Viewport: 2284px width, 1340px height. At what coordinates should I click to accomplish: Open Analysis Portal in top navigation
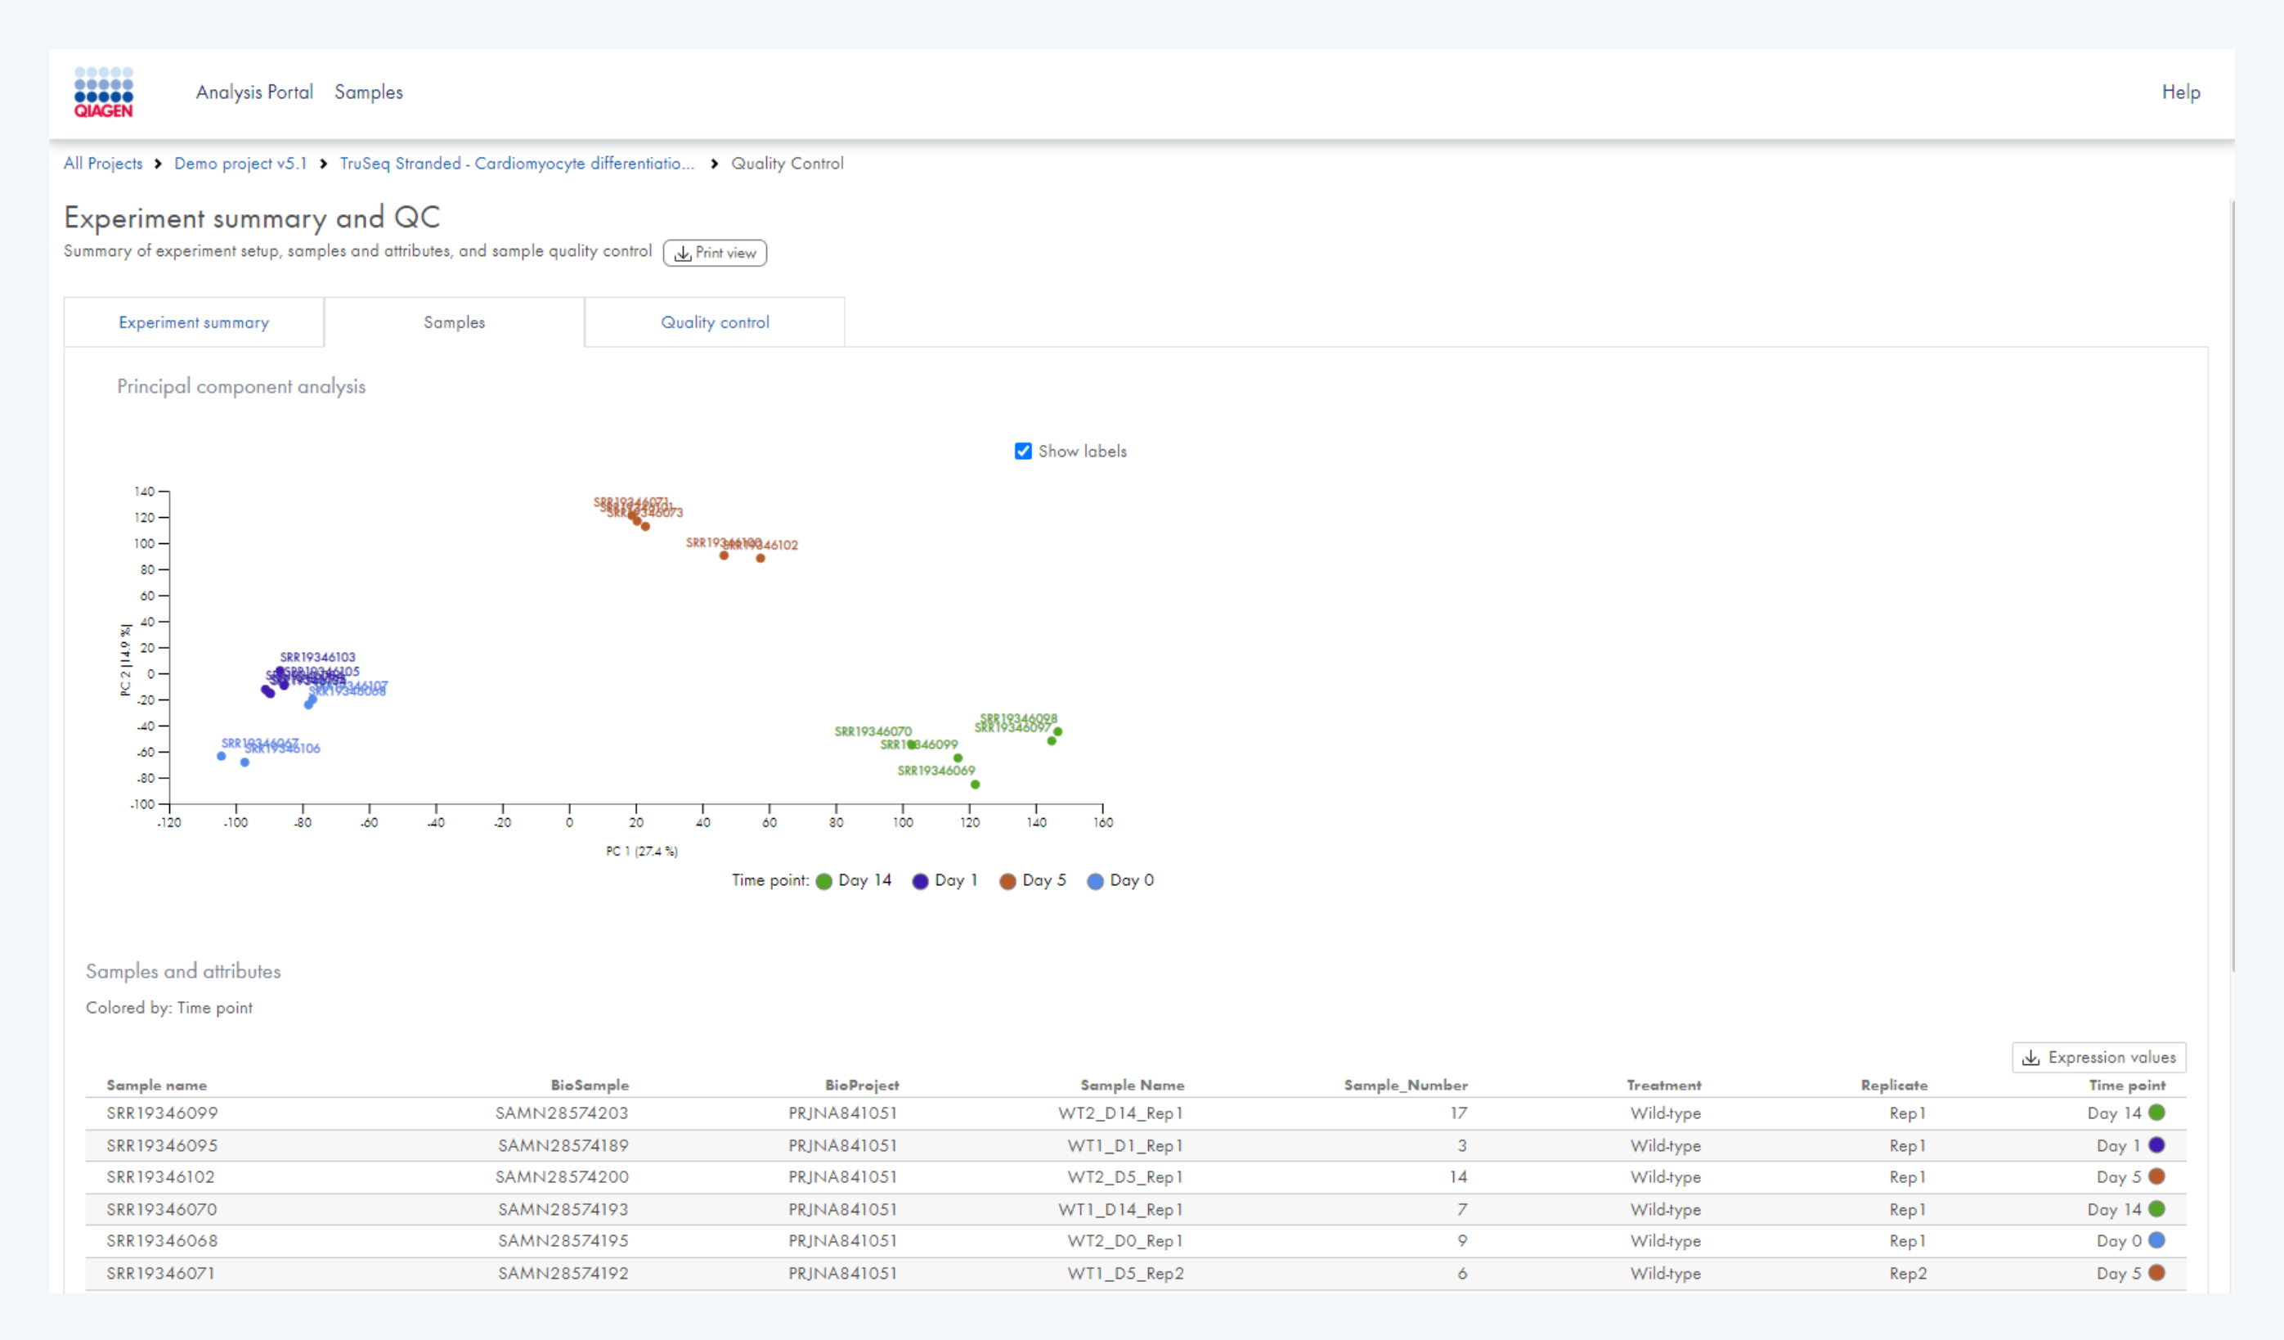254,92
